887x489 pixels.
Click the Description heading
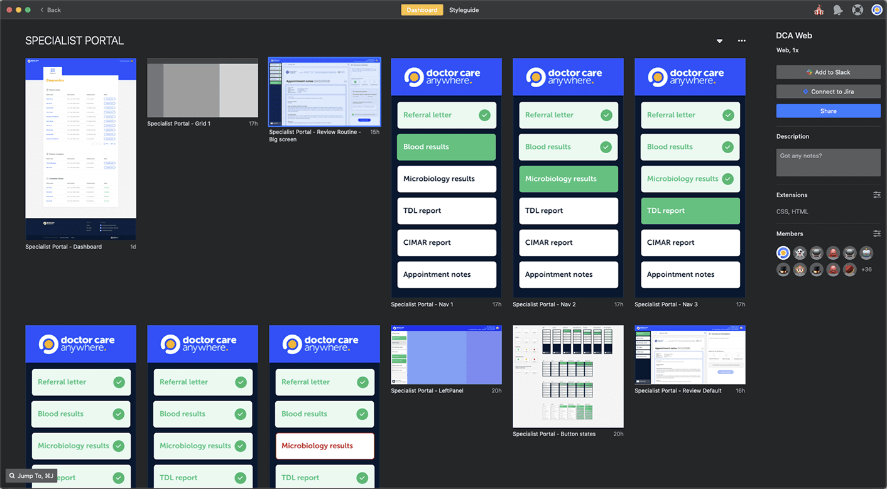[793, 136]
